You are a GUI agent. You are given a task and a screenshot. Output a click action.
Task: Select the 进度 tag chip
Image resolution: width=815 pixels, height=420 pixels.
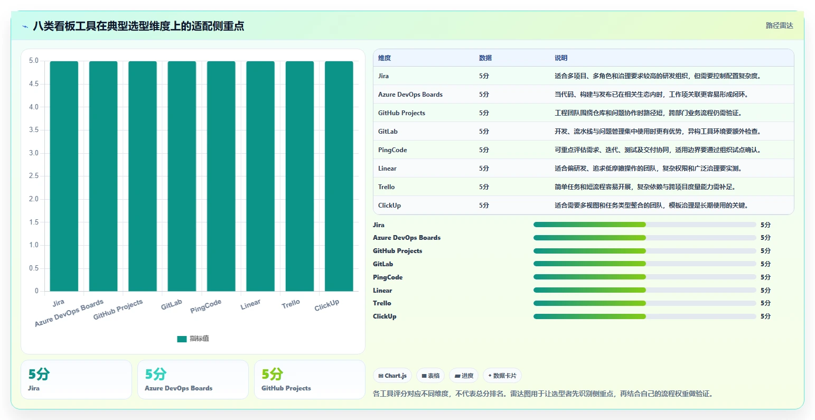click(x=464, y=376)
